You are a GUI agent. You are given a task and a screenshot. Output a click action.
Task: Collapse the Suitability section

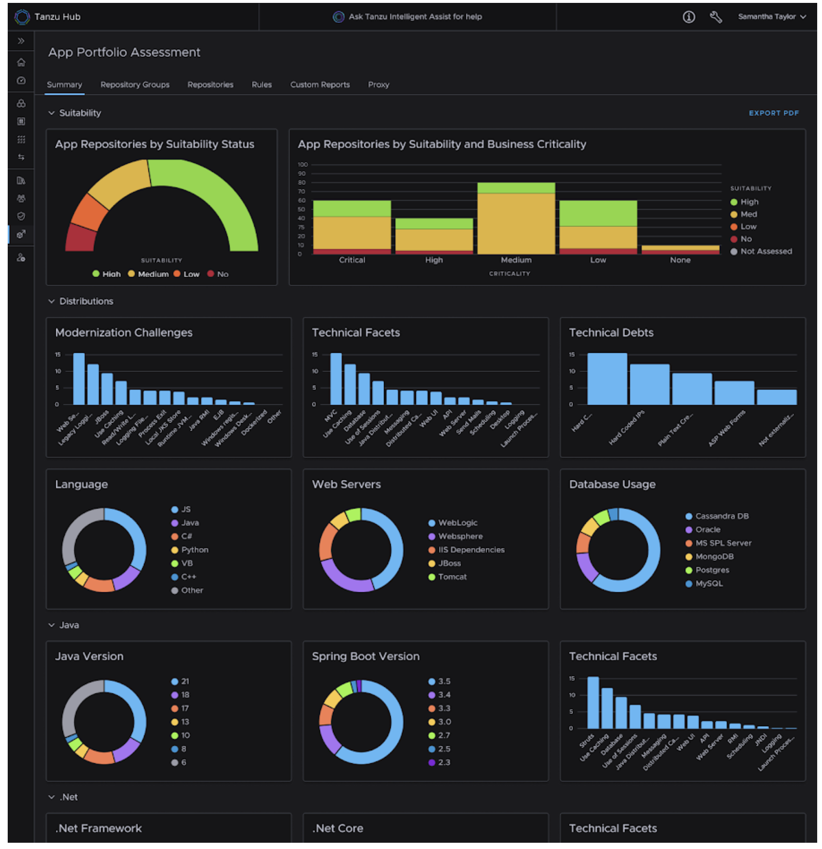[51, 113]
